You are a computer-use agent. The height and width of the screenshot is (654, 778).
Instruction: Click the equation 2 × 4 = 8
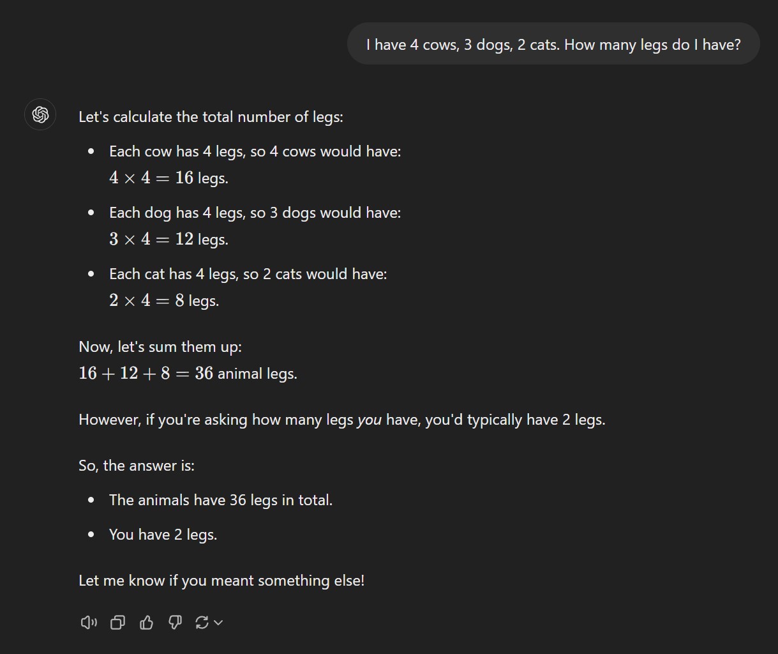tap(147, 301)
